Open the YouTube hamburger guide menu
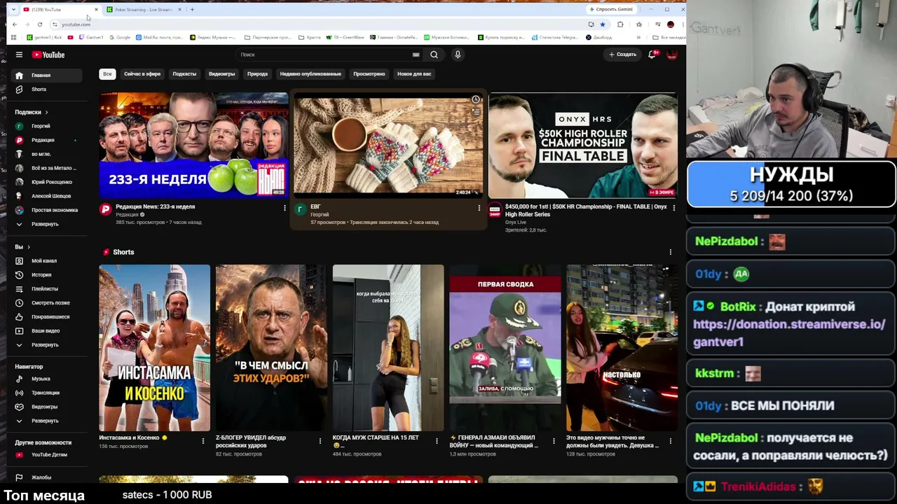 [19, 55]
